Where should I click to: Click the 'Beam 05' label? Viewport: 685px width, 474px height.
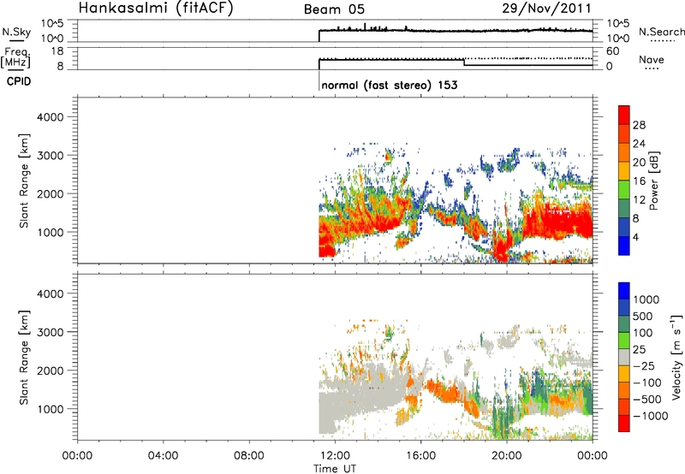(334, 9)
